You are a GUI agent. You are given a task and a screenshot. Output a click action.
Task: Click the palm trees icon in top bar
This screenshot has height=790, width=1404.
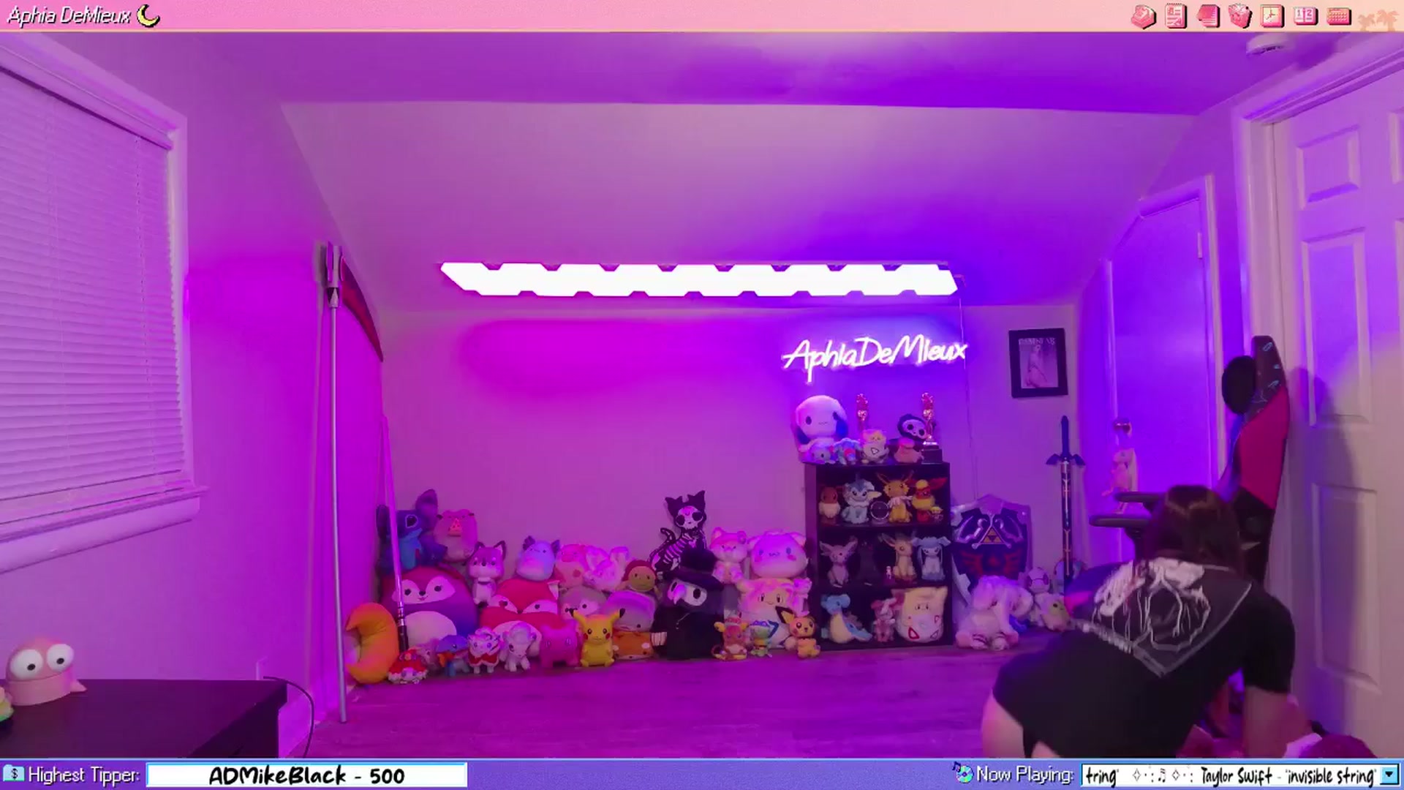(1378, 19)
